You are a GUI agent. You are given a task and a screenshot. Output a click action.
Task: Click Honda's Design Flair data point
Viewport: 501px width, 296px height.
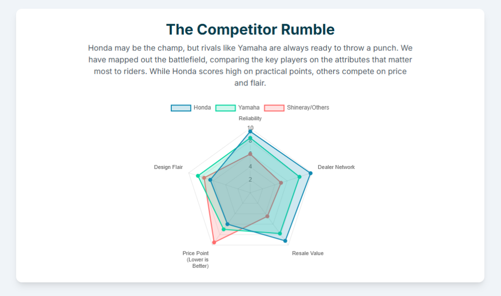coord(210,180)
